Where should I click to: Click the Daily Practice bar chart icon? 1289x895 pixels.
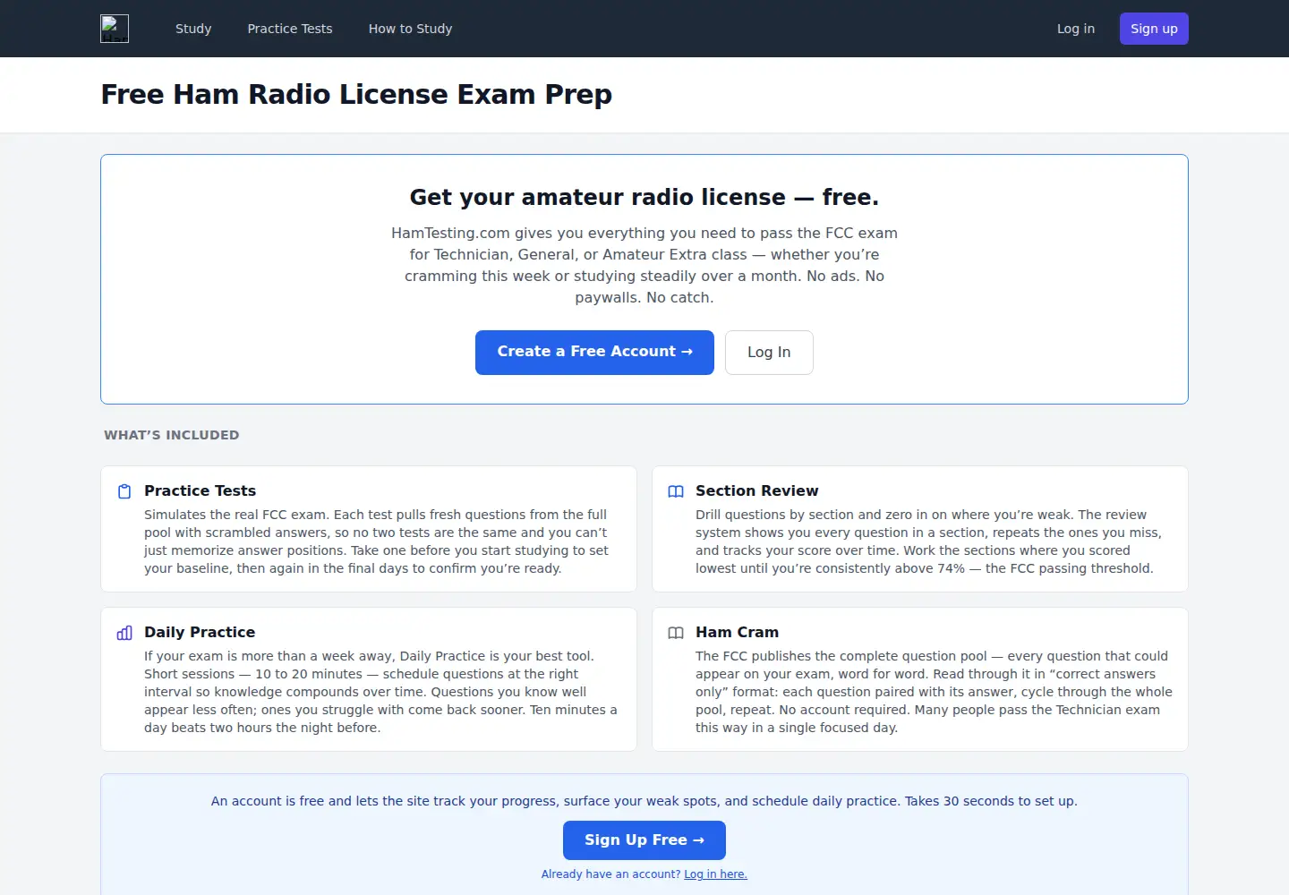click(x=124, y=633)
